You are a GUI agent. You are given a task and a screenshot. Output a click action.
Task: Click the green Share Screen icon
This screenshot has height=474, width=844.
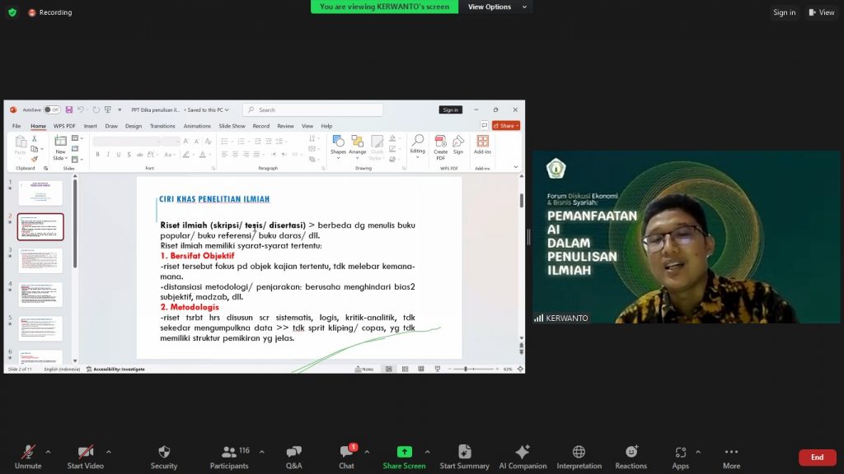tap(404, 452)
